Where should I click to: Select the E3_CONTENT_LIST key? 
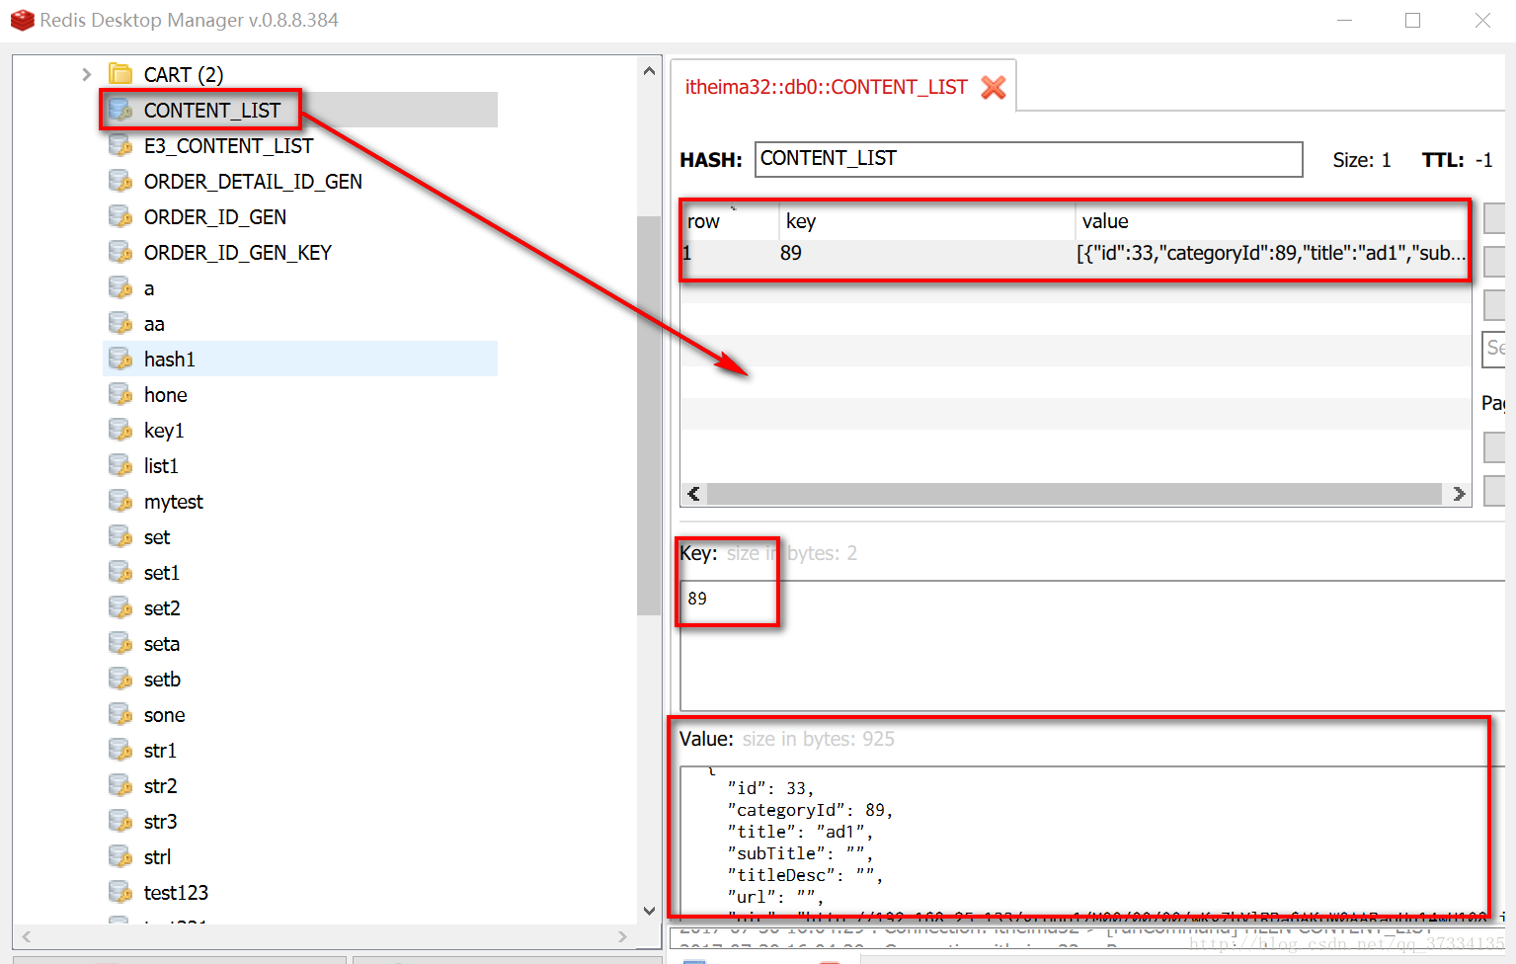pos(228,146)
